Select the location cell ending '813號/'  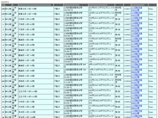36,107
